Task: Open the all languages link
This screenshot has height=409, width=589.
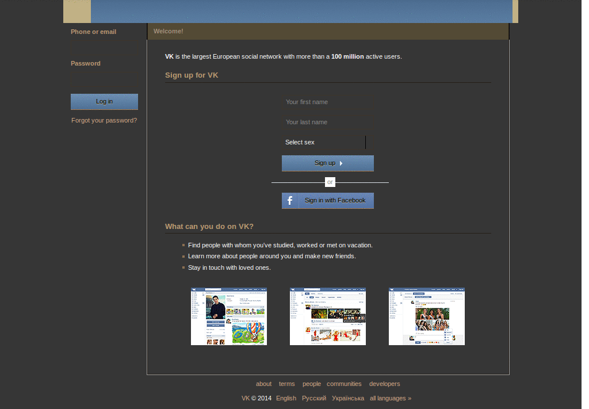Action: [x=391, y=398]
